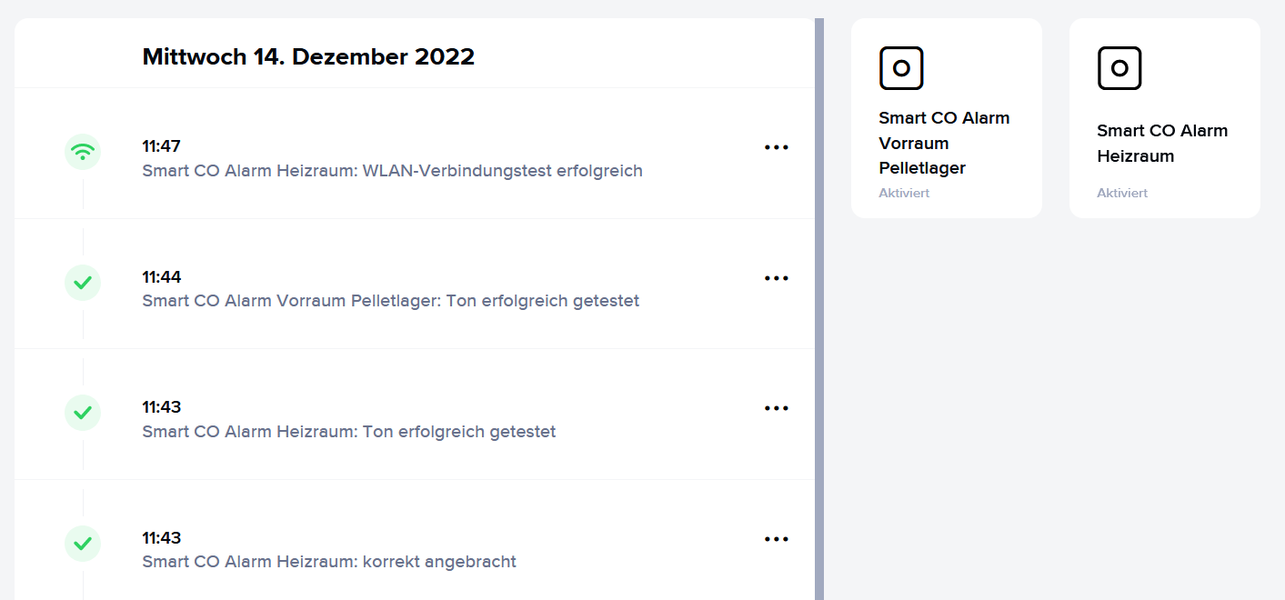The width and height of the screenshot is (1285, 600).
Task: Click the Smart CO Alarm Vorraum Pelletlager device icon
Action: pyautogui.click(x=901, y=68)
